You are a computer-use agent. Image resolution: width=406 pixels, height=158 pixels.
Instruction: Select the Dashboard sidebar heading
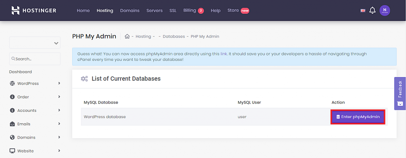click(21, 72)
